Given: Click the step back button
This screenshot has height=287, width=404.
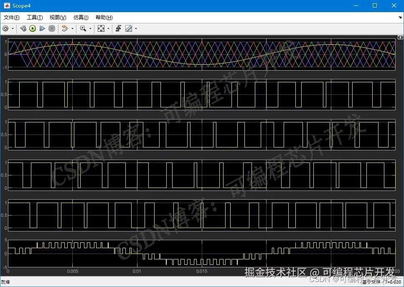Looking at the screenshot, I should tap(23, 28).
